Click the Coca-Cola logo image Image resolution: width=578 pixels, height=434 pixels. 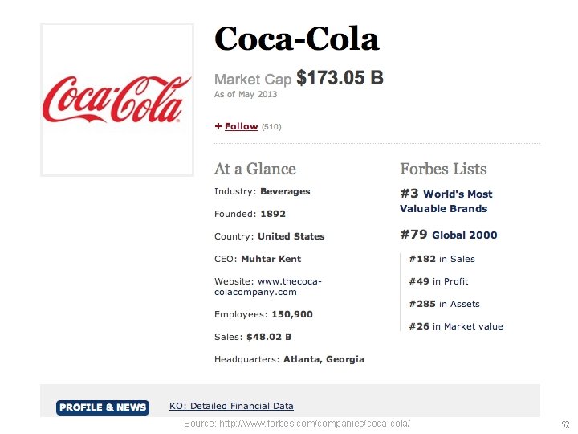(117, 99)
